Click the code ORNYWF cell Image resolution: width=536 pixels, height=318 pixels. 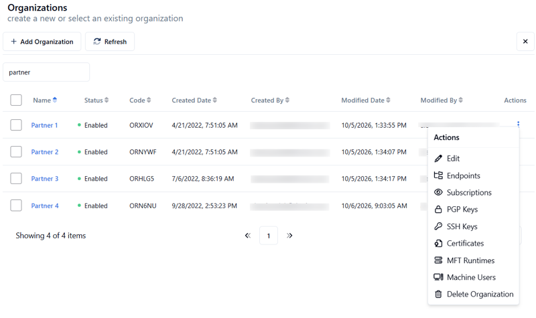[143, 152]
